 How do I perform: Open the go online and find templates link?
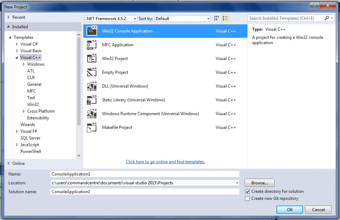pyautogui.click(x=165, y=161)
